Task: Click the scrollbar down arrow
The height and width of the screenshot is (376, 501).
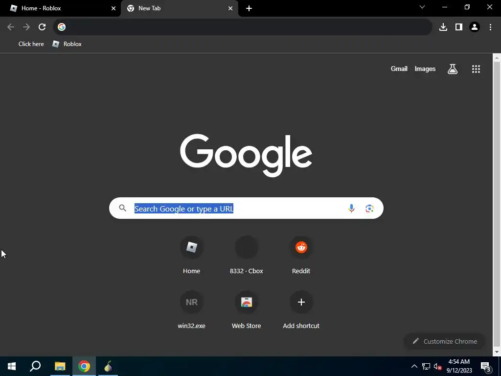Action: point(497,352)
